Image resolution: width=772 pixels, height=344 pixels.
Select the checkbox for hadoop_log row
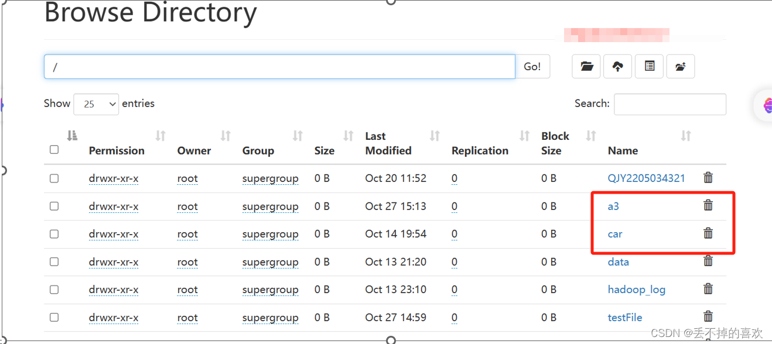click(x=54, y=289)
